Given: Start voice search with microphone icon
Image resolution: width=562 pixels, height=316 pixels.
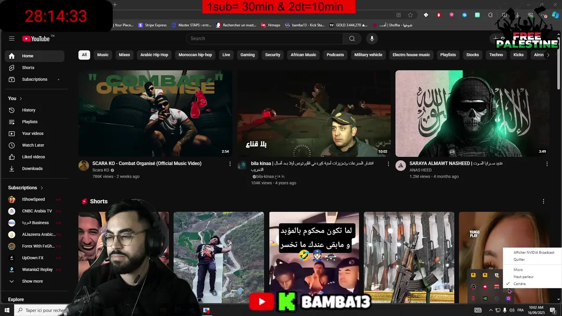Looking at the screenshot, I should coord(372,39).
